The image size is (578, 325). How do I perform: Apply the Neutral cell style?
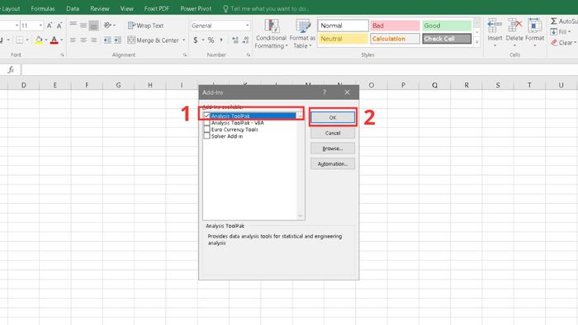coord(343,39)
